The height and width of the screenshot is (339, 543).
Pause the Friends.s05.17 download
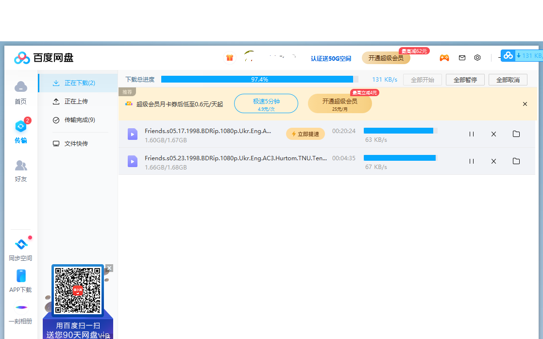(471, 134)
